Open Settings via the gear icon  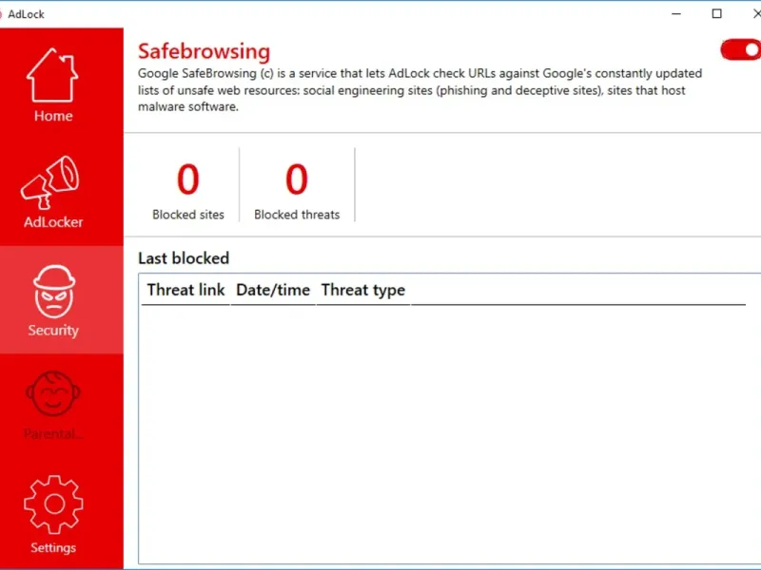pos(53,504)
